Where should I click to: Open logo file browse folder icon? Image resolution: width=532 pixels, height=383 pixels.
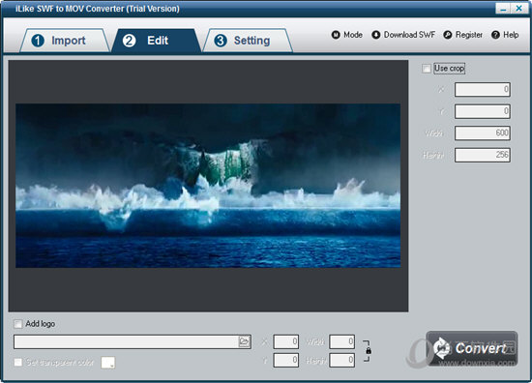coord(244,341)
